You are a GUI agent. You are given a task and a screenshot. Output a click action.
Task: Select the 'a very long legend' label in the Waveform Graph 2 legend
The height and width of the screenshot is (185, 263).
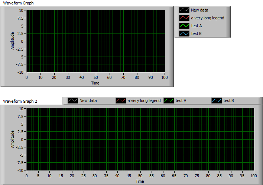[x=144, y=101]
